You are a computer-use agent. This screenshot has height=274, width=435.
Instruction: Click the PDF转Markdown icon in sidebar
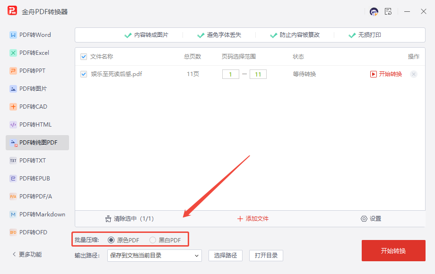click(x=13, y=214)
